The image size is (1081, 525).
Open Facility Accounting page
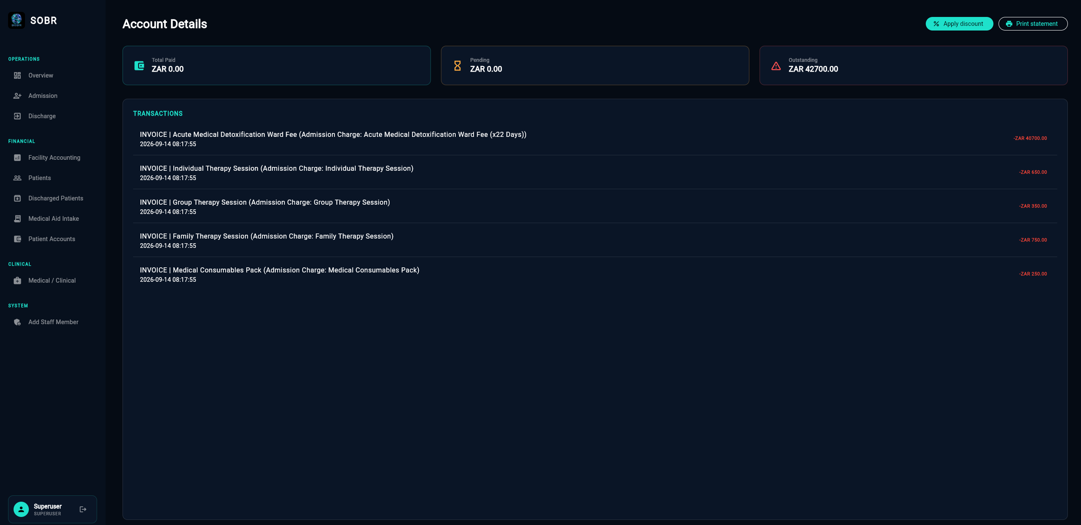click(x=53, y=158)
